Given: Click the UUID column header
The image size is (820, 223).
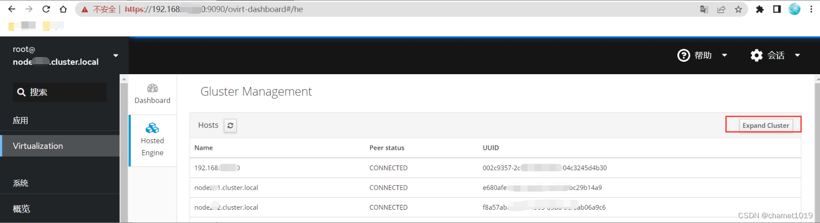Looking at the screenshot, I should point(491,148).
